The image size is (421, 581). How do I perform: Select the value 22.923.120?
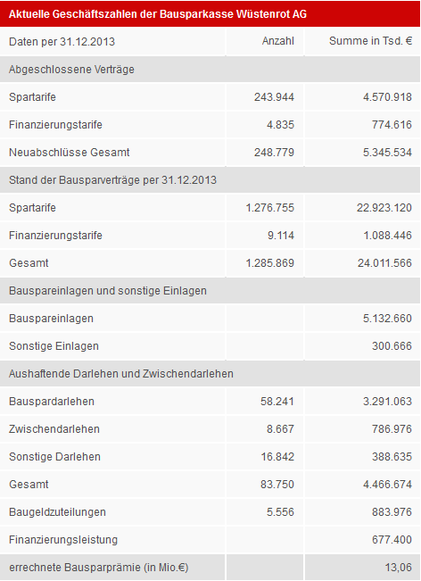384,207
